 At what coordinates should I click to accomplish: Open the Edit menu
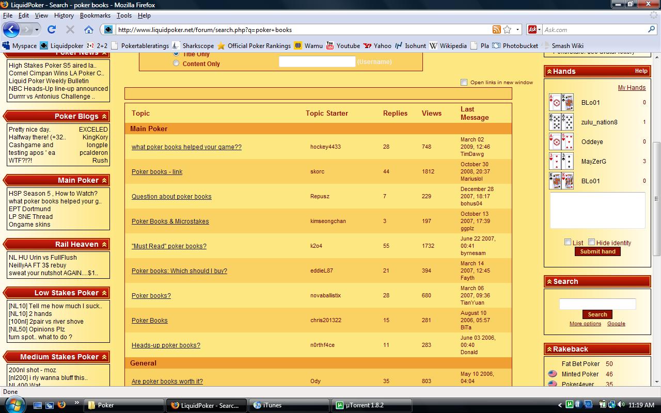[24, 15]
